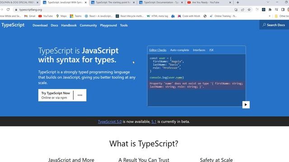Select the JSX code tab
The image size is (289, 162).
211,50
